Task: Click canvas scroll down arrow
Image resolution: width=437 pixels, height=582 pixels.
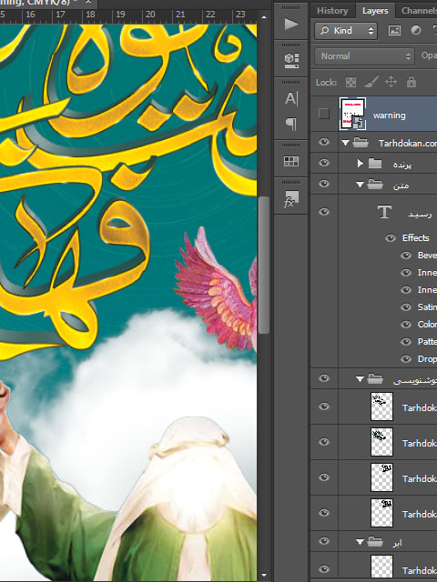Action: 264,576
